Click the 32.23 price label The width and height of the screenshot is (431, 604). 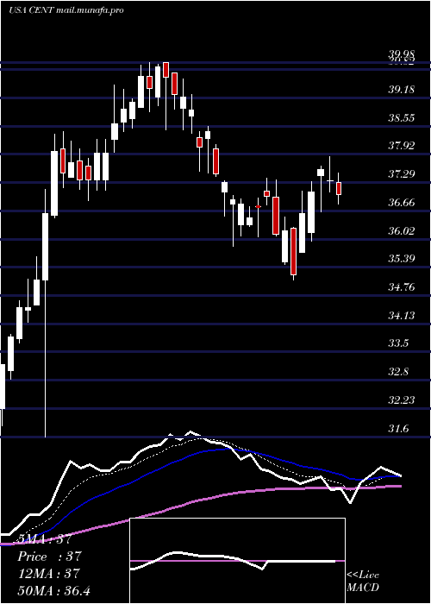(401, 400)
